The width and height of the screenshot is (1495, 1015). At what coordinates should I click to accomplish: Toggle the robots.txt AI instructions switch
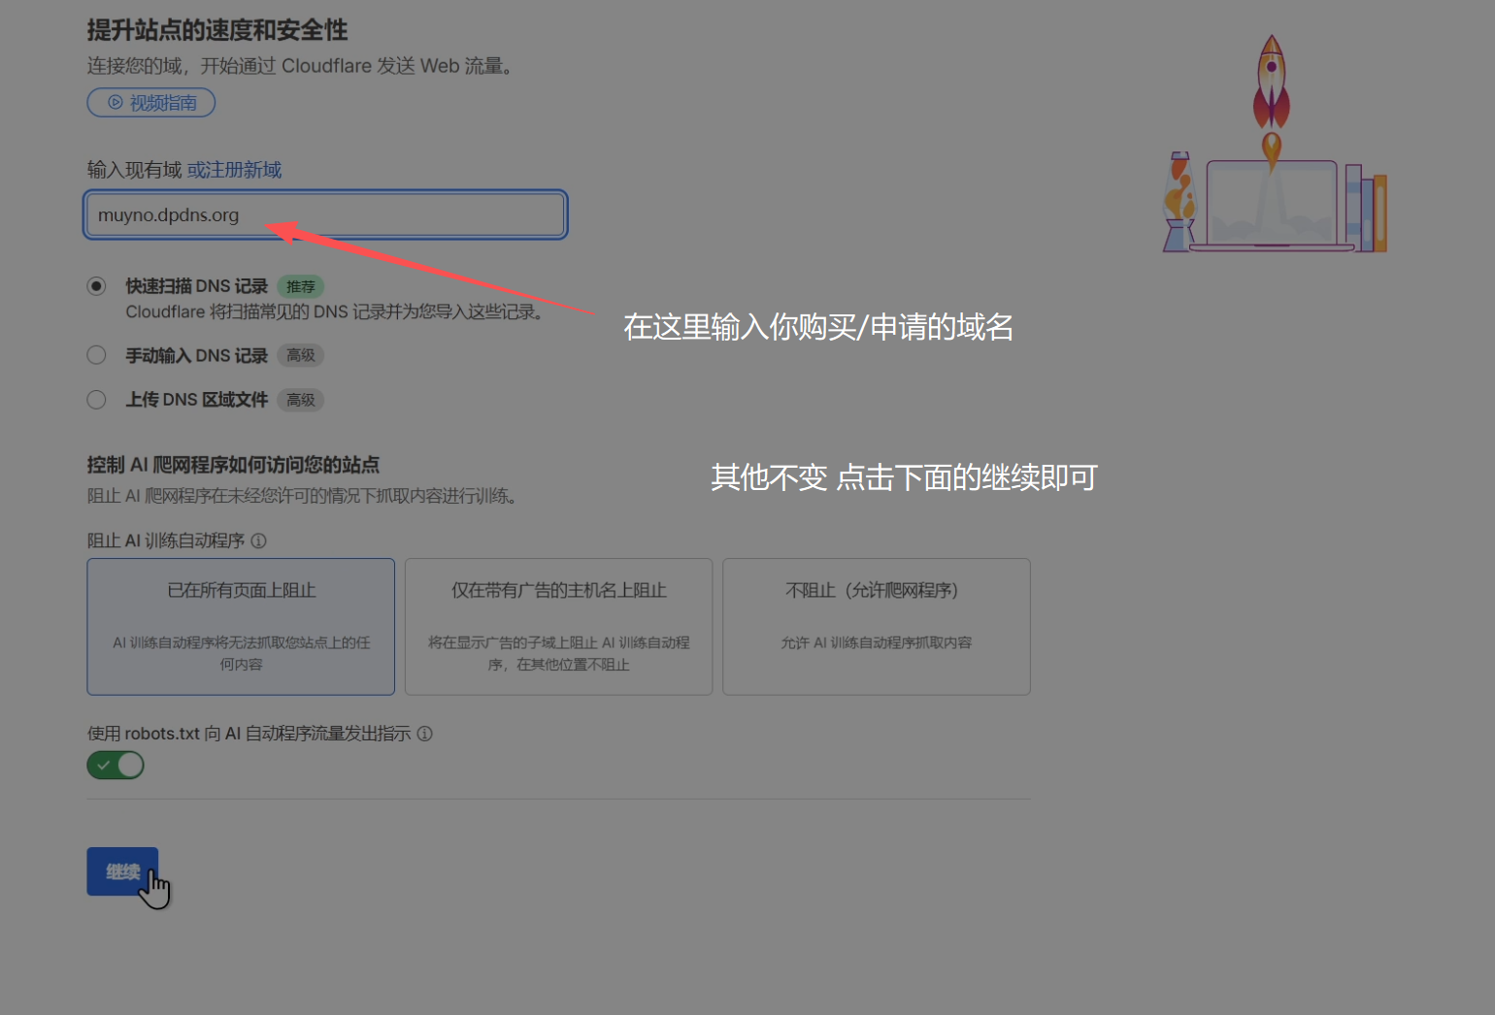tap(116, 766)
